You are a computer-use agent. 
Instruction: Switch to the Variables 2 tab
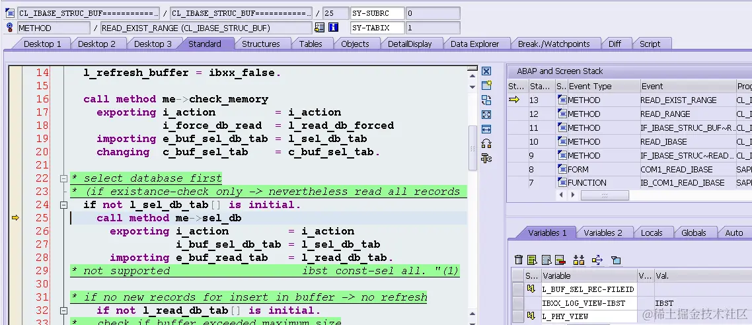[603, 233]
